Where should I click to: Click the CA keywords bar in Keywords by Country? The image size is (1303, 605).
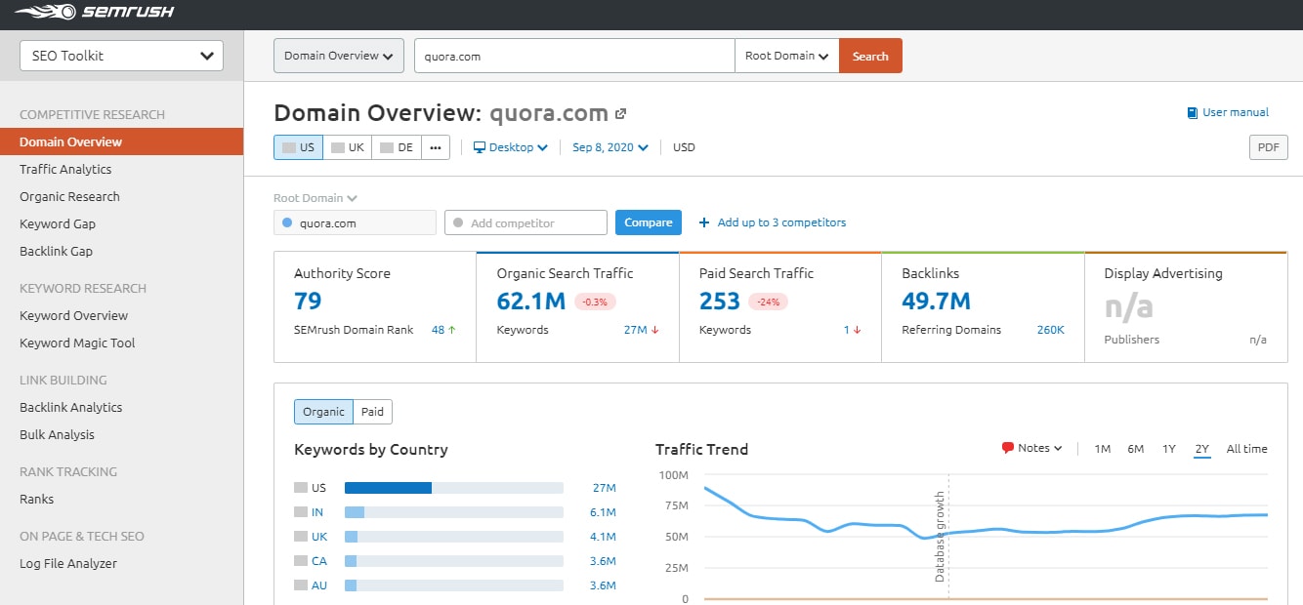pyautogui.click(x=454, y=561)
